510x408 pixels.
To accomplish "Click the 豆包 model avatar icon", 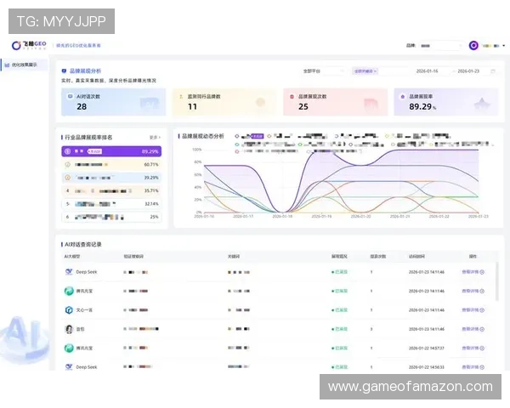I will [69, 329].
